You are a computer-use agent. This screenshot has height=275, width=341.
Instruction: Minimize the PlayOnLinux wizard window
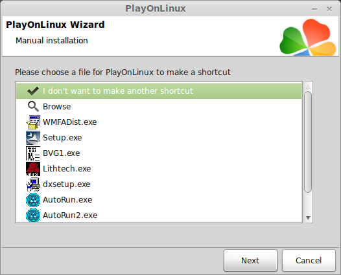314,9
